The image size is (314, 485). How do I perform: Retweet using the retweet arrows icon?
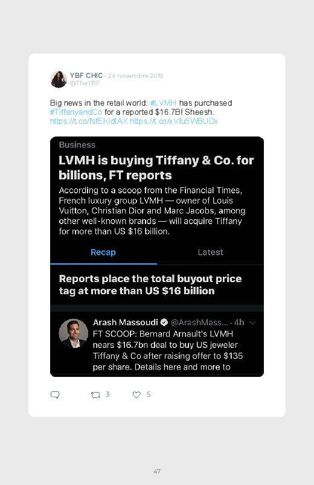tap(95, 394)
